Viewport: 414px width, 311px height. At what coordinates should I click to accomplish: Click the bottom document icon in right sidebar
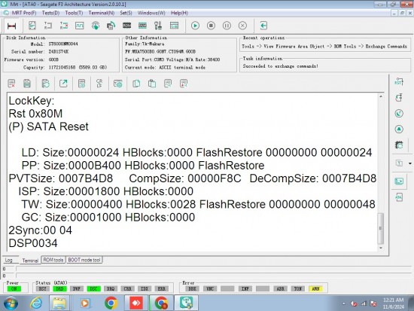click(x=399, y=197)
